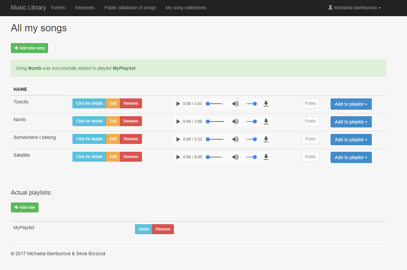Toggle Public status for Somewhere I belong
Viewport: 407px width, 270px height.
pyautogui.click(x=311, y=139)
